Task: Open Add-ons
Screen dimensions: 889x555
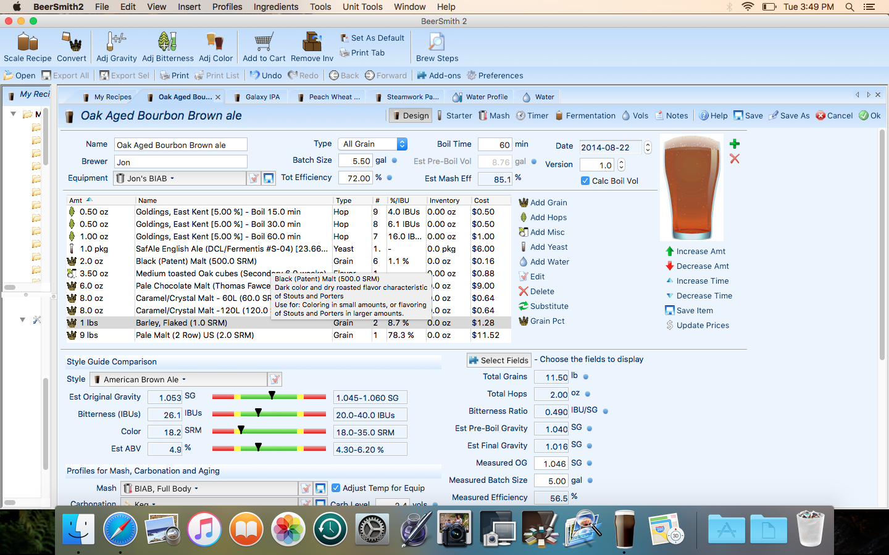Action: tap(439, 75)
